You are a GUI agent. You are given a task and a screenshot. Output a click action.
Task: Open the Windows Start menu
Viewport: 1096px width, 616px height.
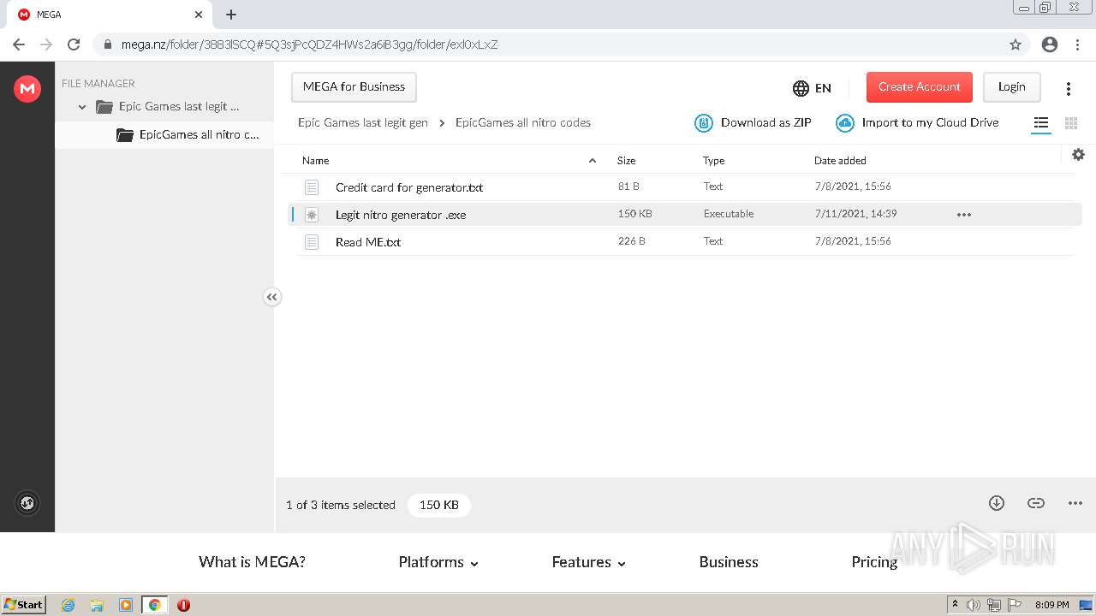coord(24,605)
